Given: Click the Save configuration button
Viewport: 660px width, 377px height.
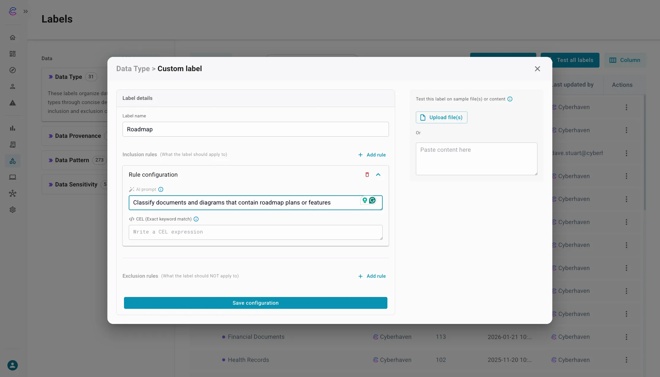Looking at the screenshot, I should click(255, 303).
